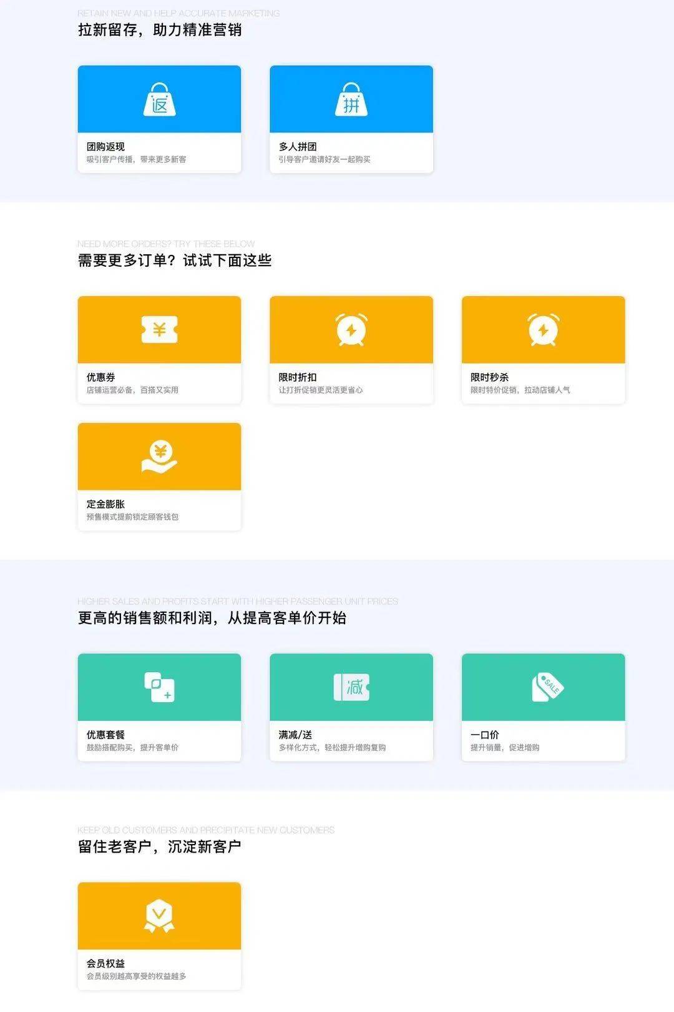The width and height of the screenshot is (674, 1012).
Task: Click the hand holding yen coin icon
Action: (x=159, y=457)
